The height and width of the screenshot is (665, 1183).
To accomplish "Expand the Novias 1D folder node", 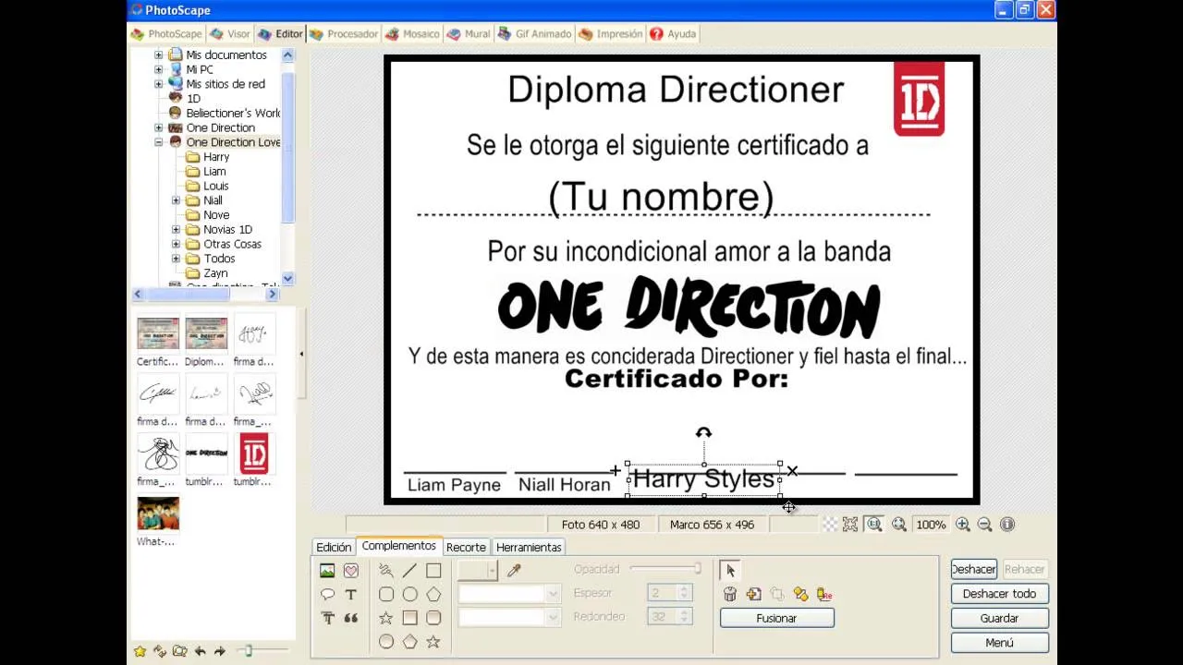I will click(x=176, y=229).
